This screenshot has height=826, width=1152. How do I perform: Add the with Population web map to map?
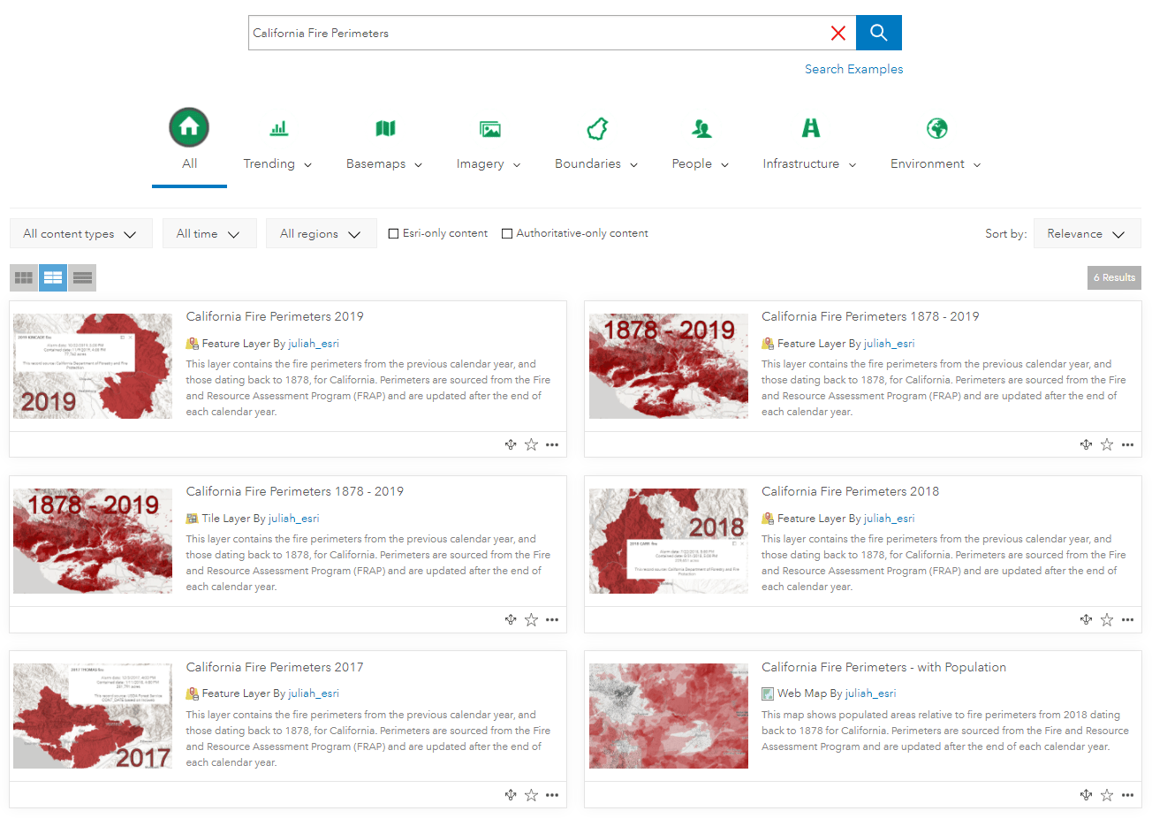click(x=1086, y=795)
